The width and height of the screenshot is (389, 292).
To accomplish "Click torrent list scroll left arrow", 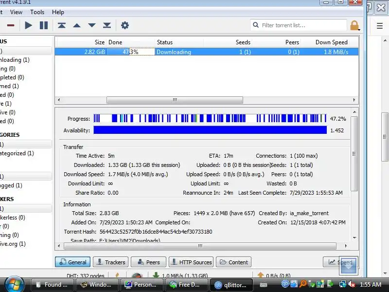I will (x=59, y=100).
